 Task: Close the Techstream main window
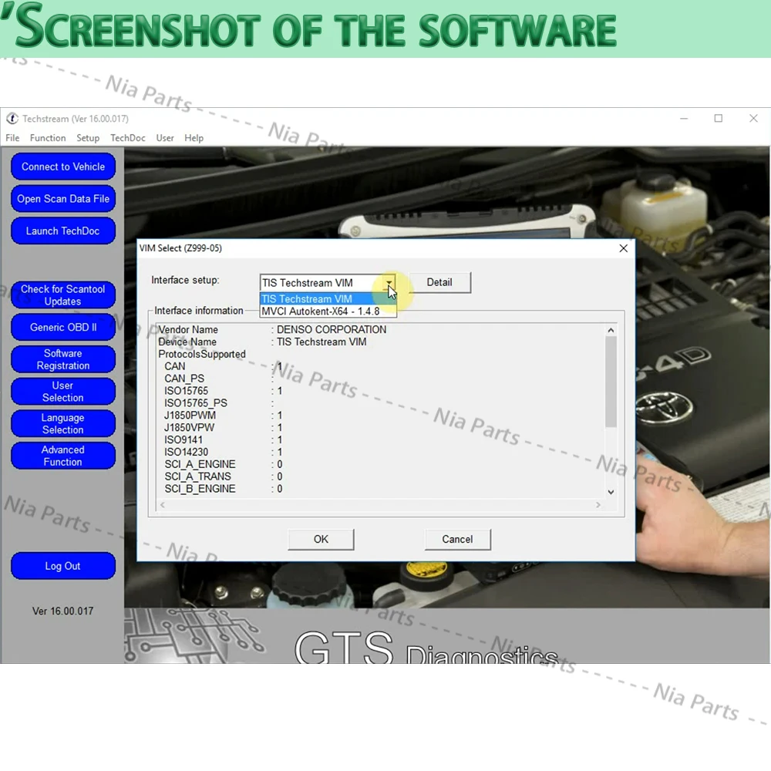tap(753, 119)
